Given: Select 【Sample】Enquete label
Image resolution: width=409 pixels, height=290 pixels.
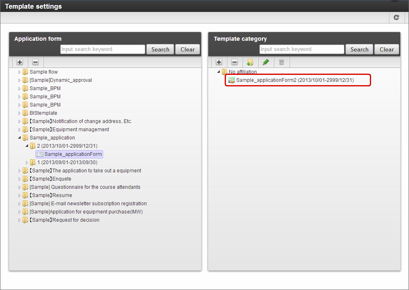Looking at the screenshot, I should [x=50, y=179].
